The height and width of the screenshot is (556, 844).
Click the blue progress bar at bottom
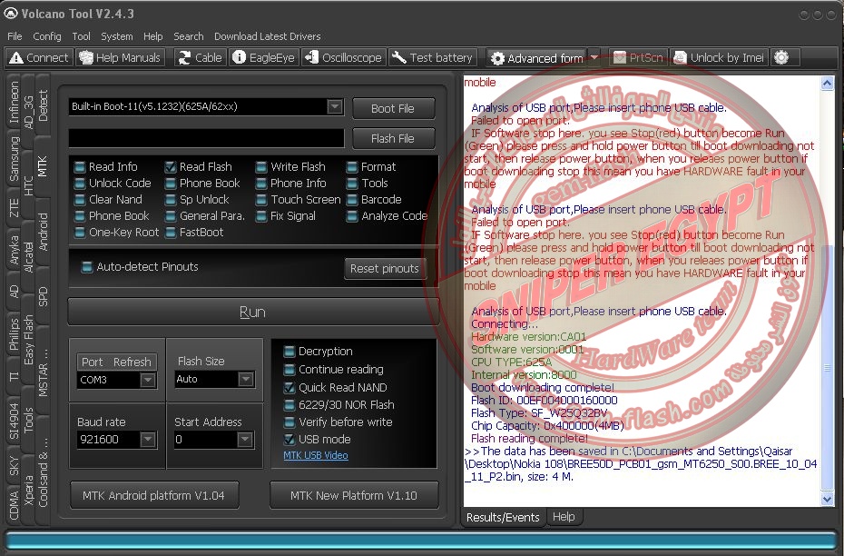(x=421, y=541)
